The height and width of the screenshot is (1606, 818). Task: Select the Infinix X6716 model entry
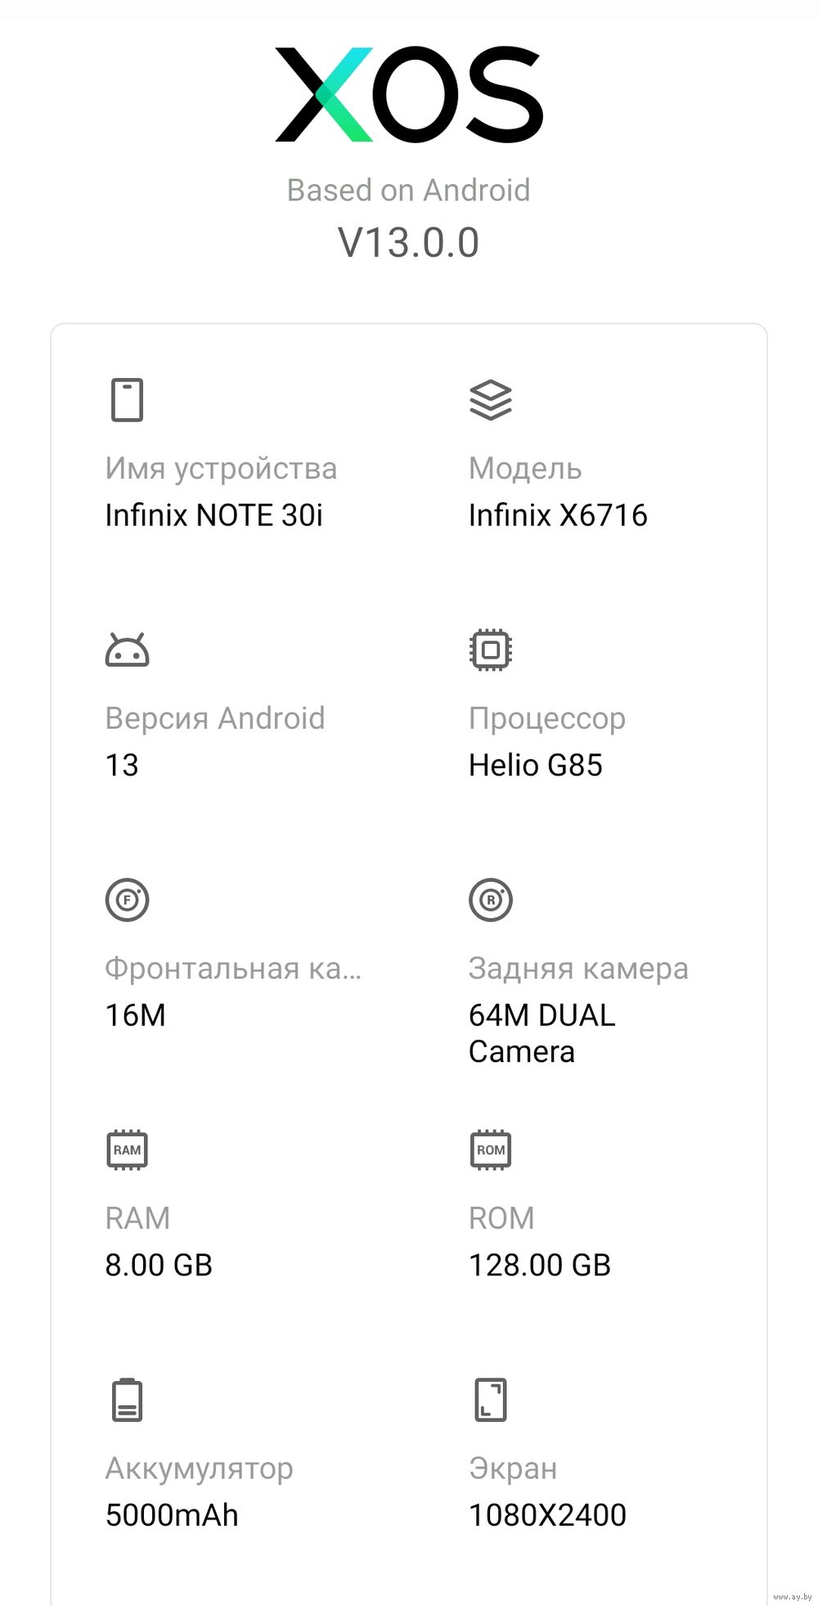point(558,515)
